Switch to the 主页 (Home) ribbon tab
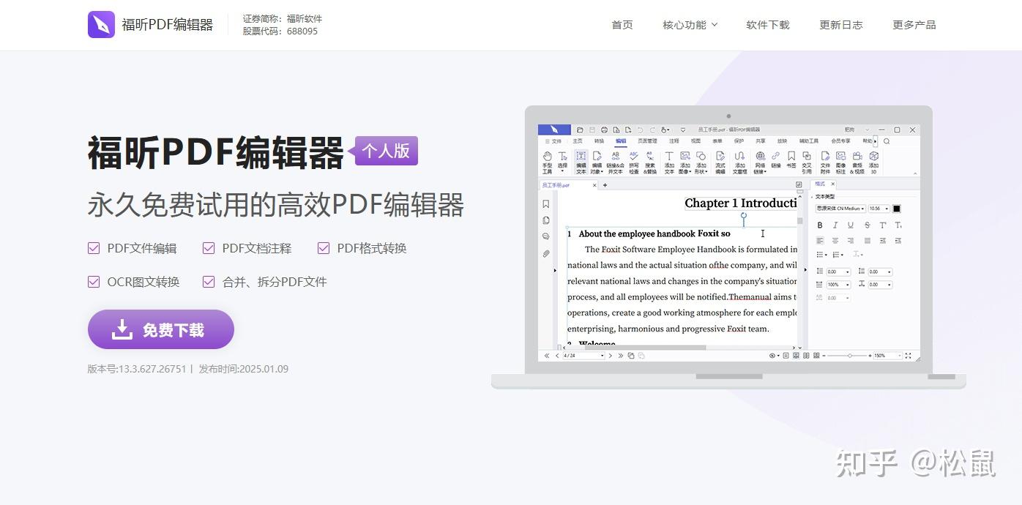This screenshot has width=1022, height=505. pyautogui.click(x=578, y=141)
